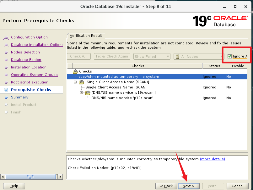Select the DNS/NIS name service 'p19c-scan' check row
Viewport: 253px width, 190px height.
pos(157,98)
